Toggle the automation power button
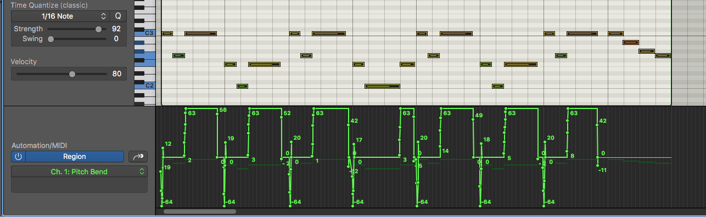Screen dimensions: 706x217 click(x=18, y=157)
